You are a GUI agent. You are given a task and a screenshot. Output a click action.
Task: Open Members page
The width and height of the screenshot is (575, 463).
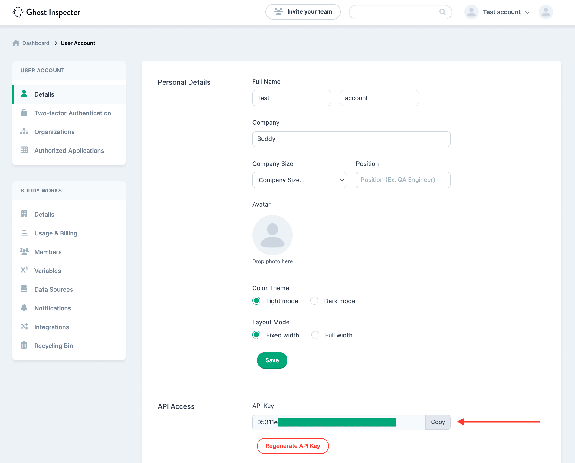pyautogui.click(x=69, y=252)
